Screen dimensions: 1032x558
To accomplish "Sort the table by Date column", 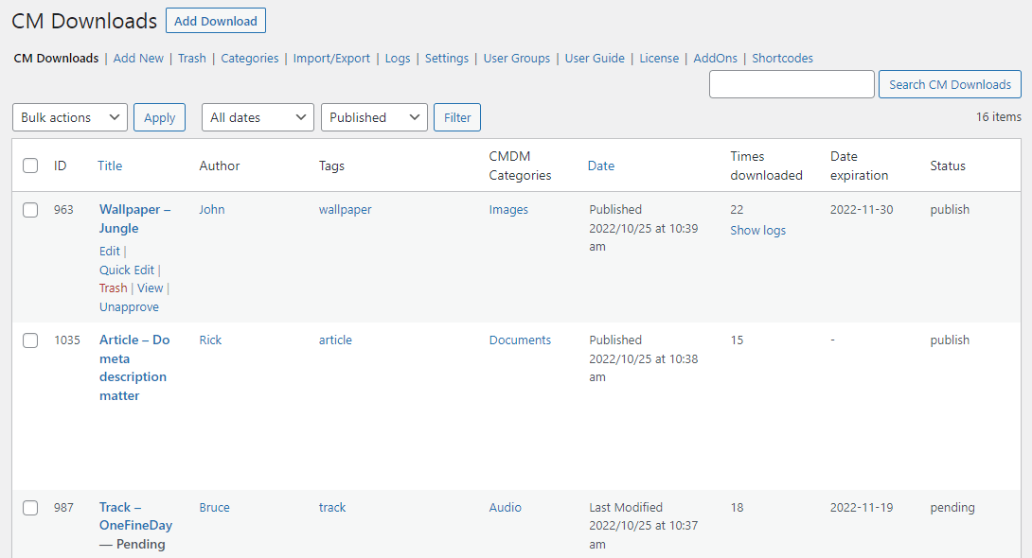I will pos(601,166).
